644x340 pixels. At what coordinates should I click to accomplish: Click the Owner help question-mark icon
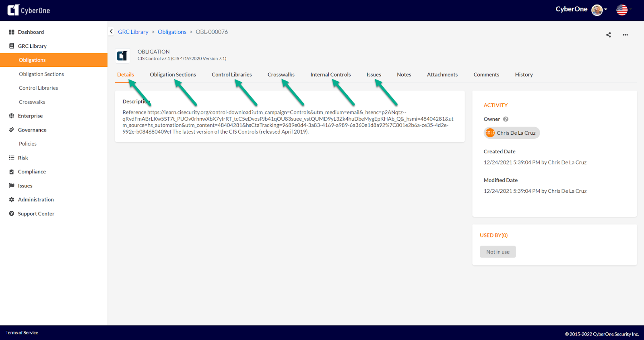point(506,119)
